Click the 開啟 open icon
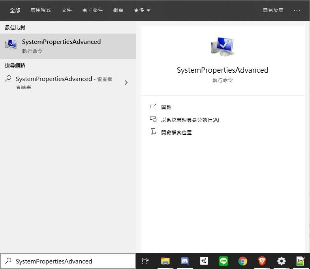This screenshot has height=269, width=310. pyautogui.click(x=153, y=107)
